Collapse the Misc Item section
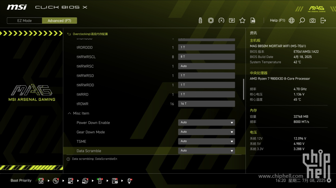 pyautogui.click(x=69, y=113)
